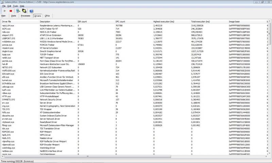The width and height of the screenshot is (272, 163).
Task: Click the yellow overlapping windows toolbar icon
Action: [24, 11]
